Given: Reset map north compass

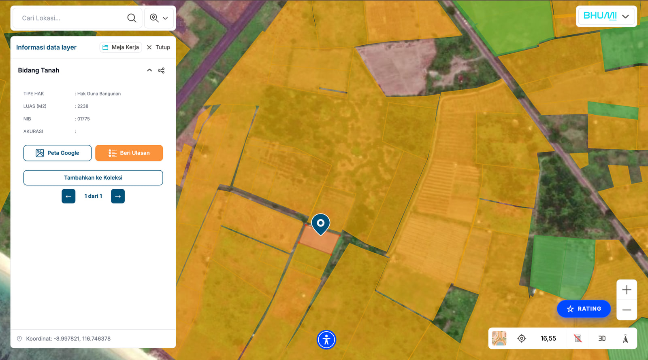Looking at the screenshot, I should [x=625, y=338].
